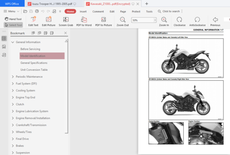
Task: Open the Tools ribbon tab
Action: [149, 11]
